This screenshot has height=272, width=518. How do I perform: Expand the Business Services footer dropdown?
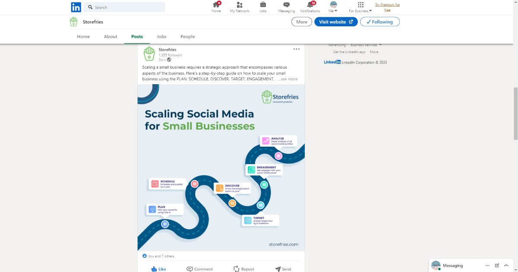point(366,45)
